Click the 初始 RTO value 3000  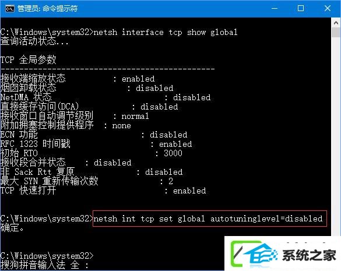pos(173,153)
